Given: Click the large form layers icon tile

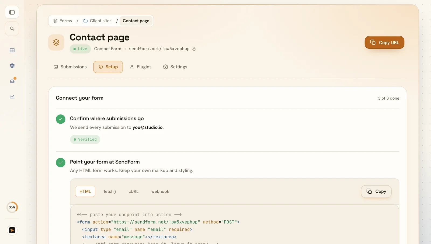Looking at the screenshot, I should tap(56, 42).
